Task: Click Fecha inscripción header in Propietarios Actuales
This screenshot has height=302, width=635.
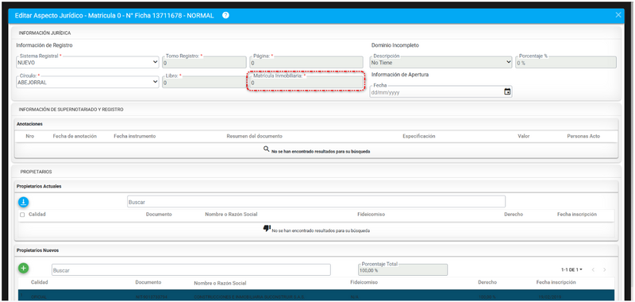Action: (577, 215)
